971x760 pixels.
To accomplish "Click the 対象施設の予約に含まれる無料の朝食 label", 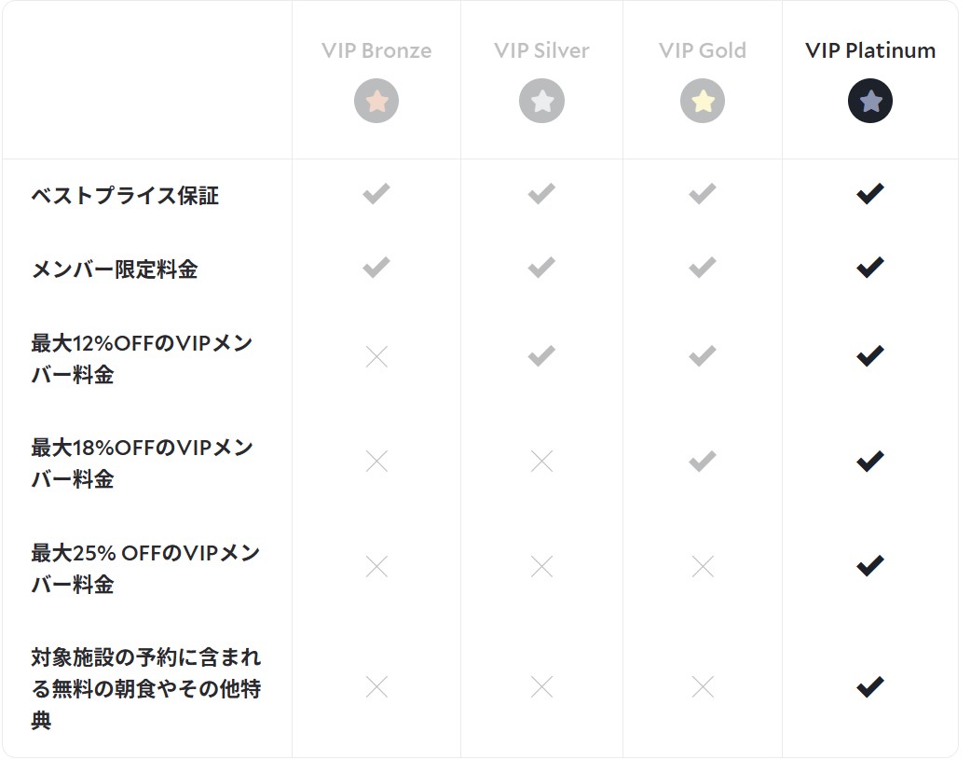I will (x=145, y=688).
